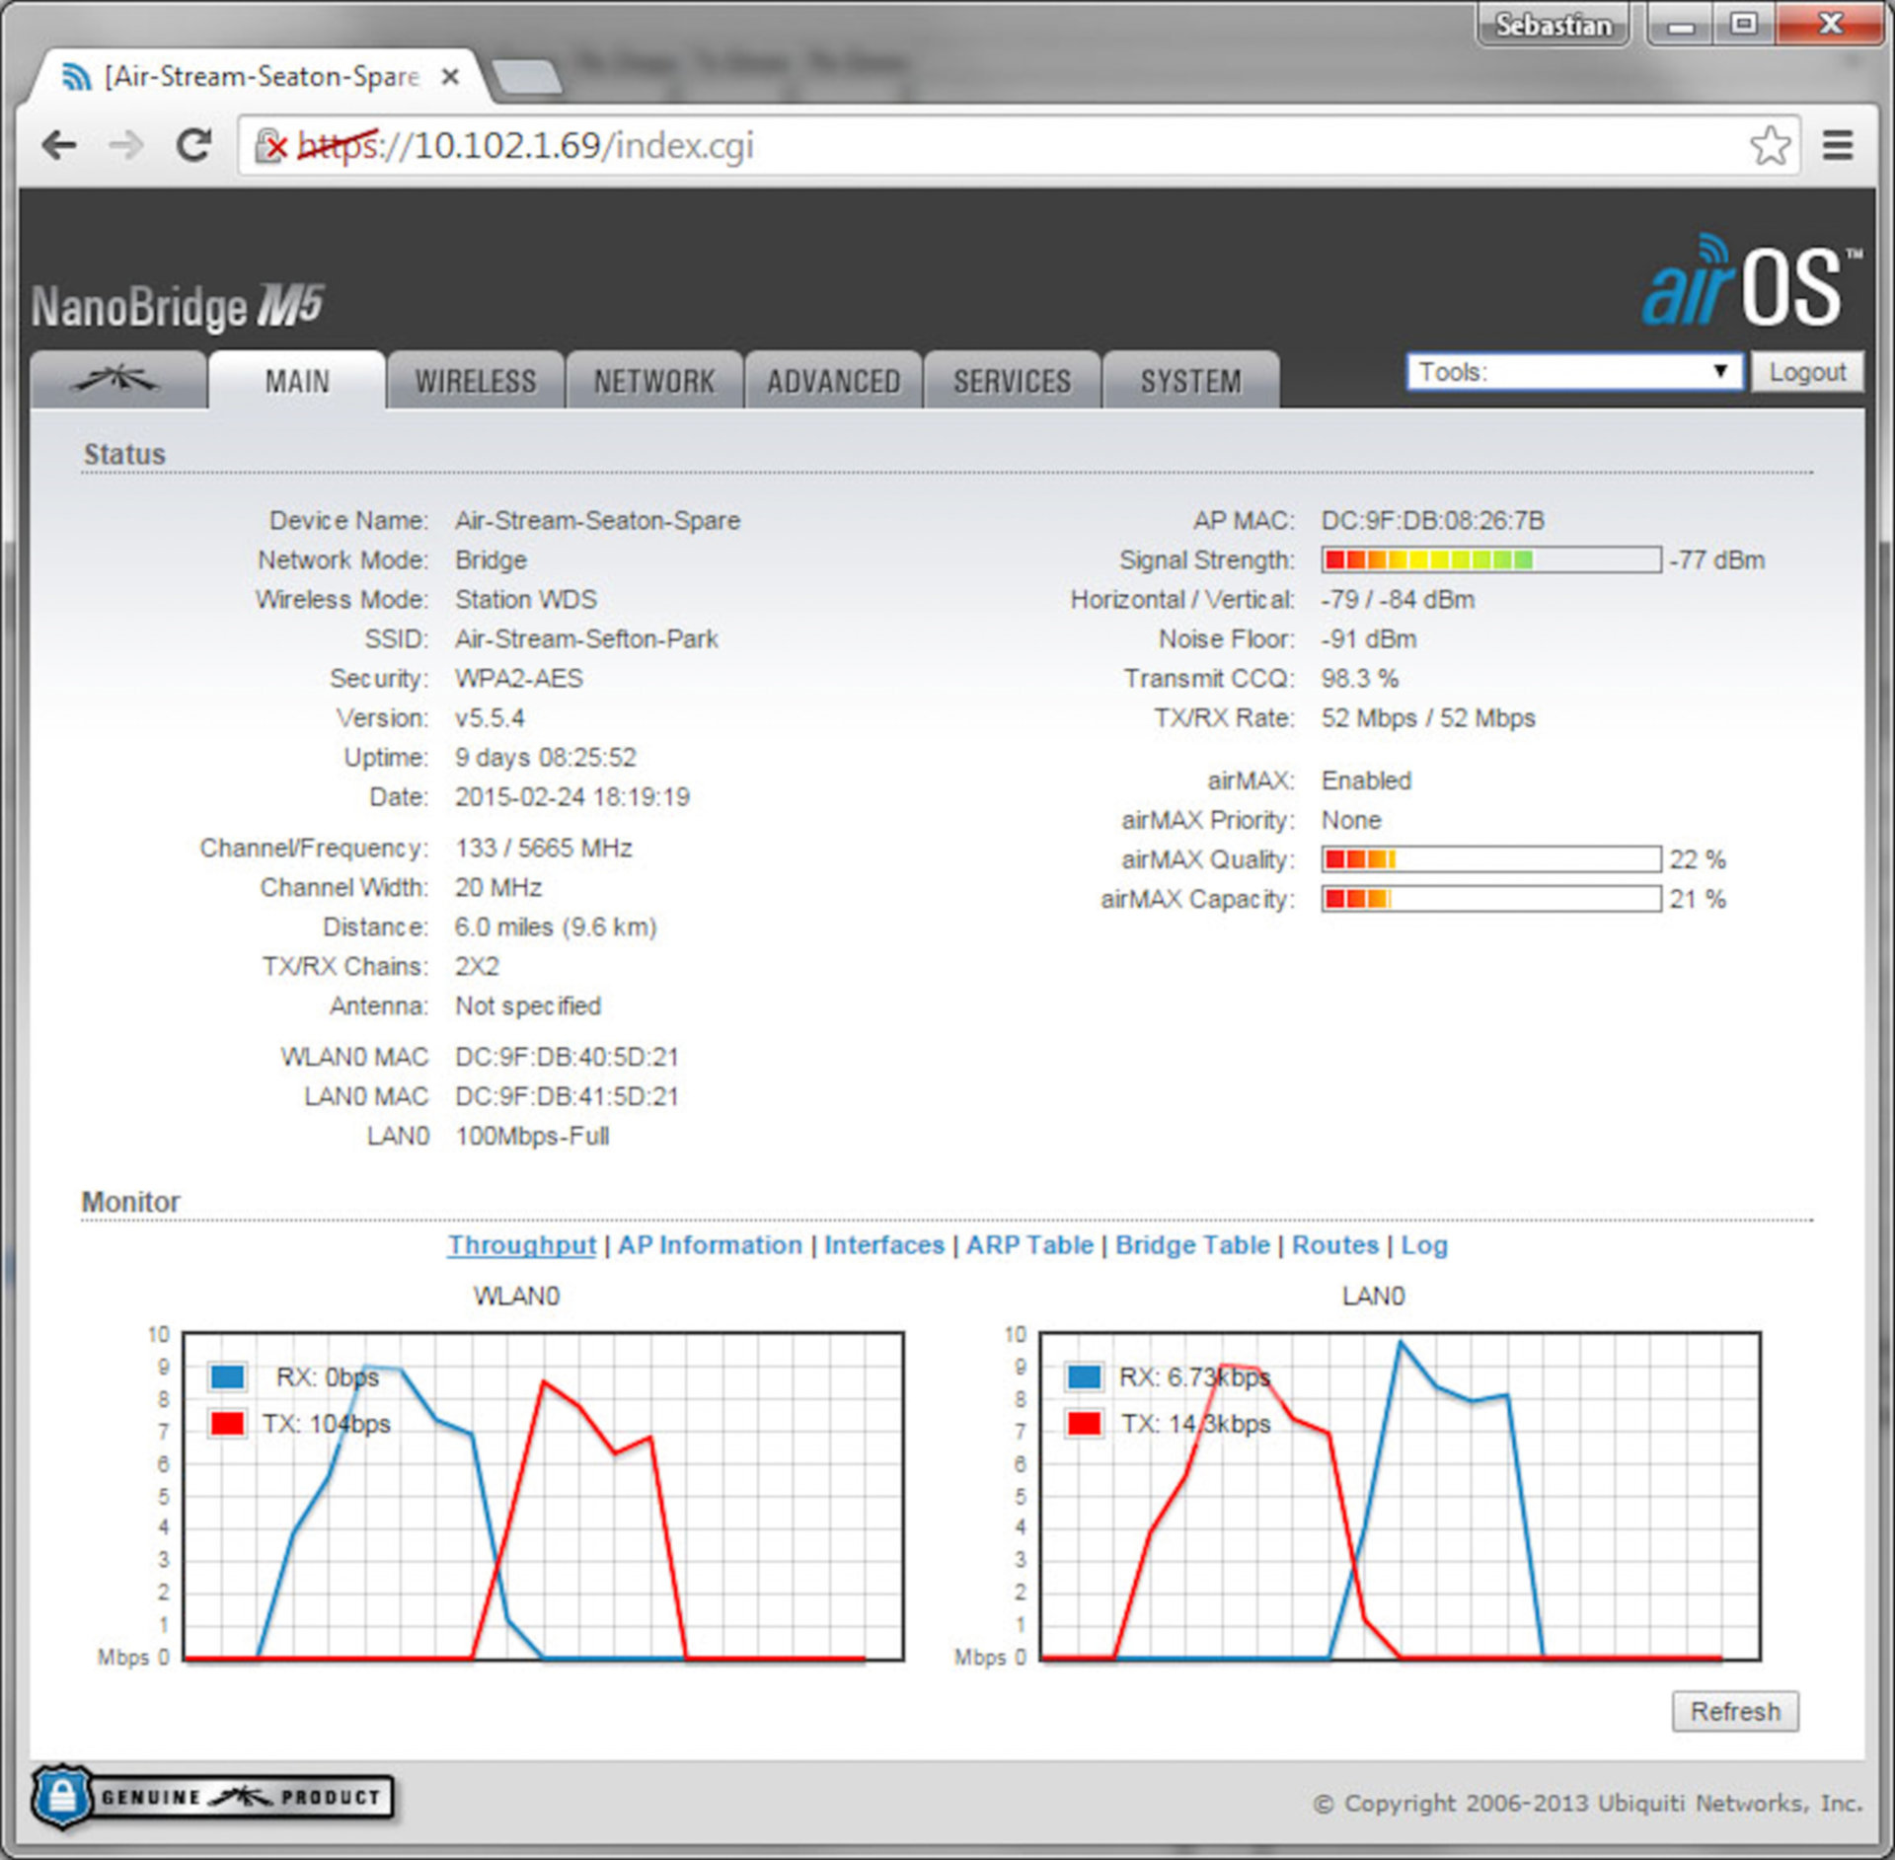Open the ARP Table link
Image resolution: width=1895 pixels, height=1860 pixels.
[1030, 1245]
